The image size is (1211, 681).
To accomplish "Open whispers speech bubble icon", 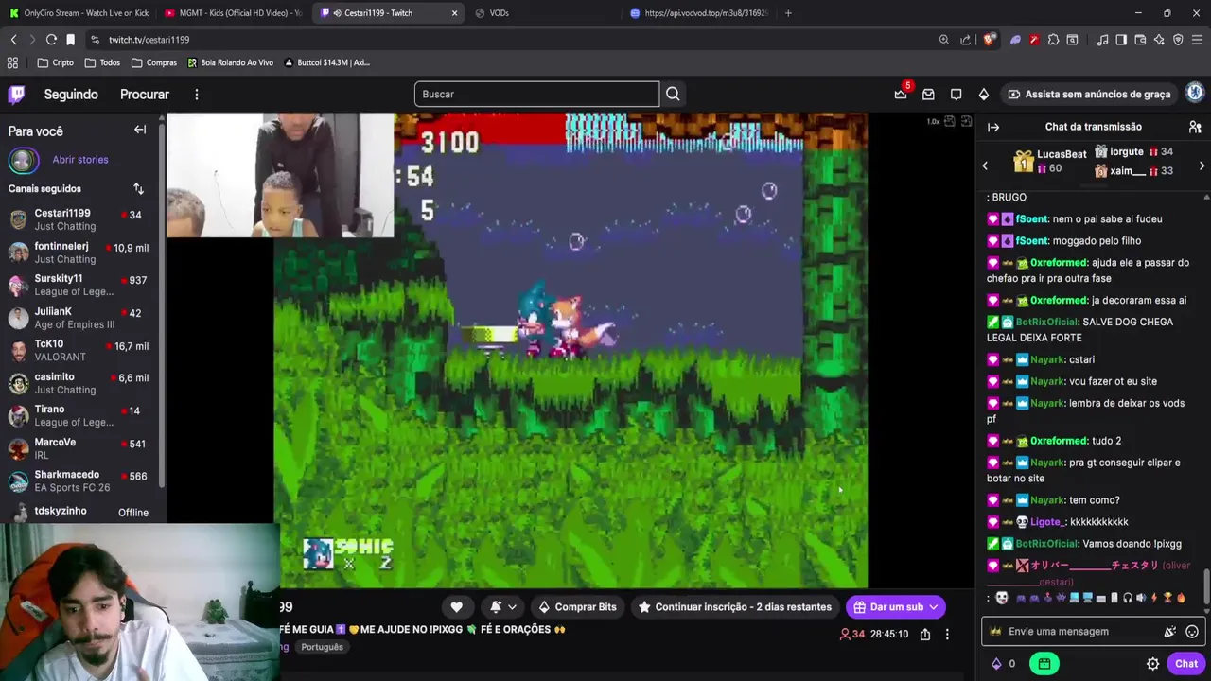I will coord(957,94).
